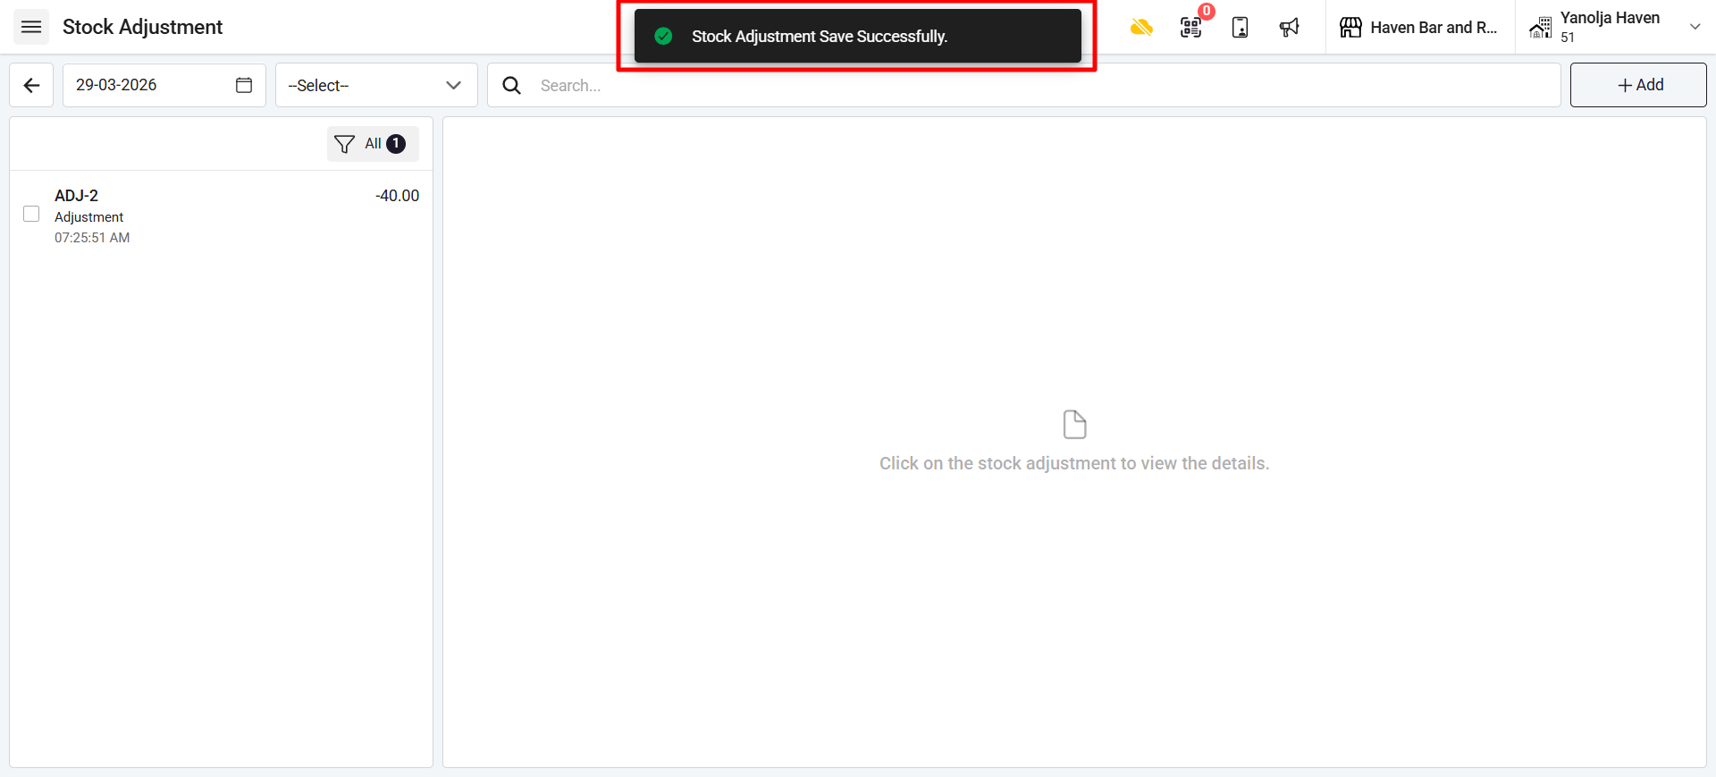
Task: Click the empty document placeholder icon
Action: [1074, 425]
